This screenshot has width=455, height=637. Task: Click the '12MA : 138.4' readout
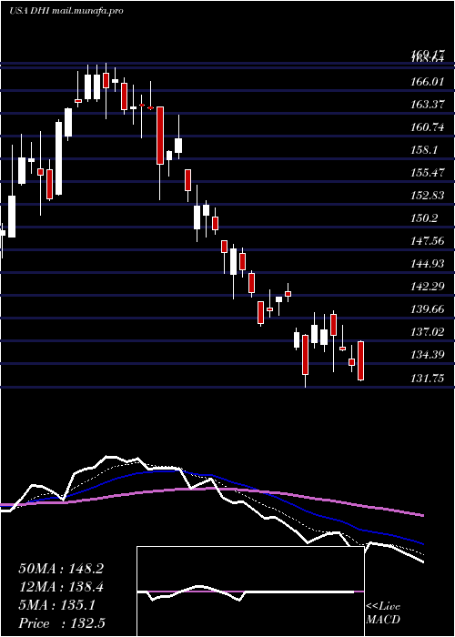(61, 587)
